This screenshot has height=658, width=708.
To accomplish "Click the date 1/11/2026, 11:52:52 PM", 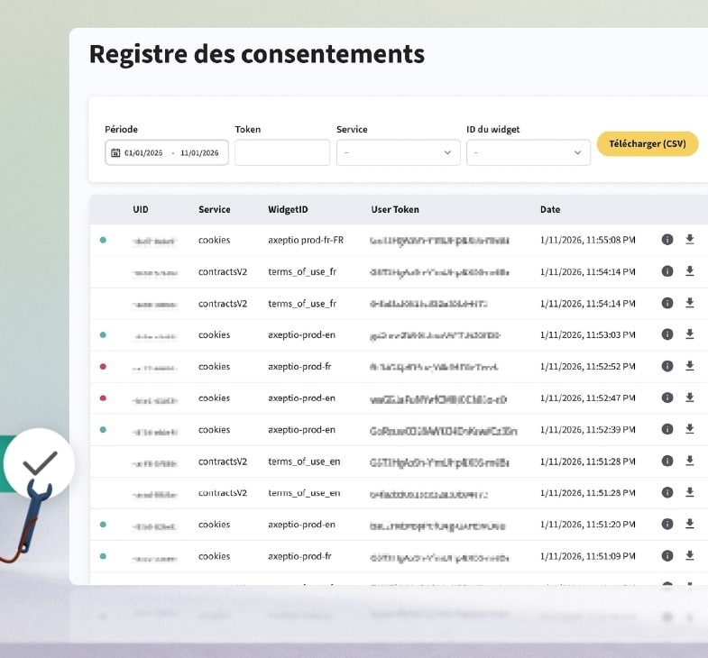I will coord(587,367).
